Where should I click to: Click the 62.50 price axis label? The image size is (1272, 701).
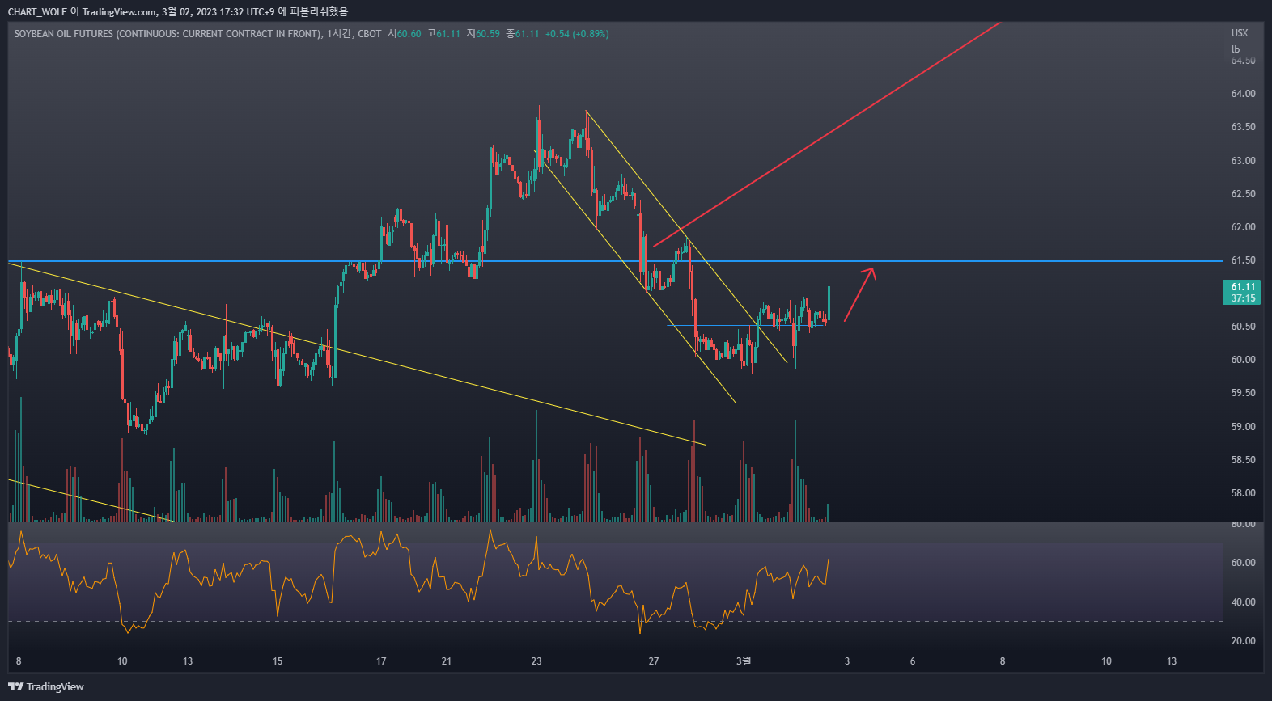1243,194
